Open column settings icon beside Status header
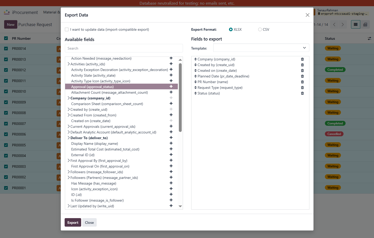Screen dimensions: 374x238 (x=369, y=38)
